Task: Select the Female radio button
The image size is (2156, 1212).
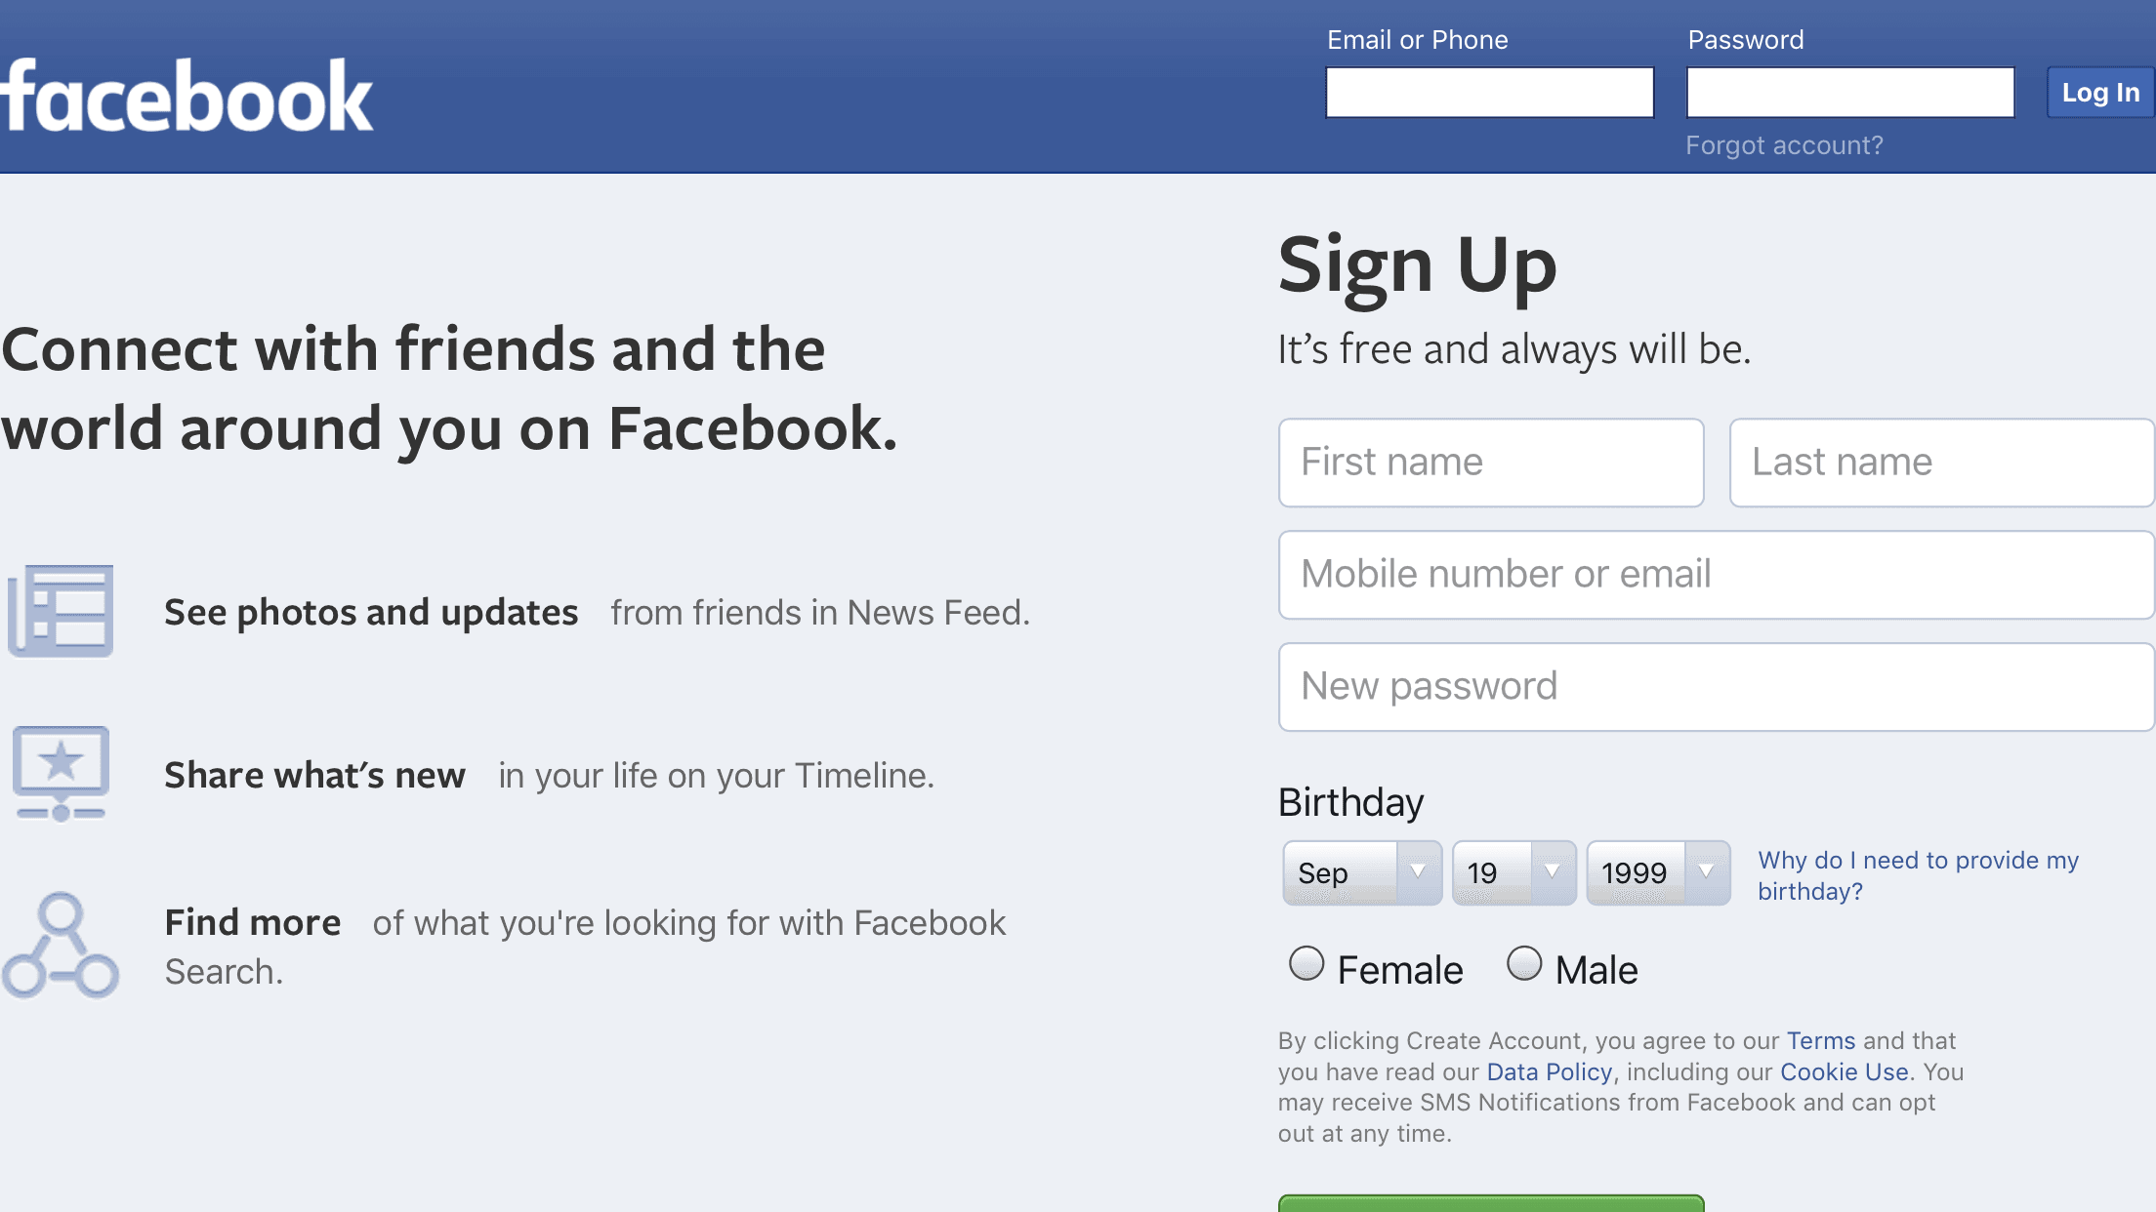Action: click(1306, 964)
